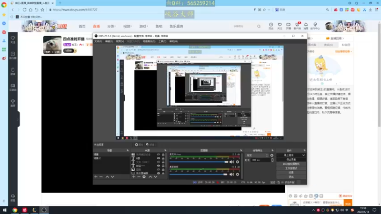The height and width of the screenshot is (214, 381).
Task: Open the Help menu in OBS
Action: pos(173,41)
